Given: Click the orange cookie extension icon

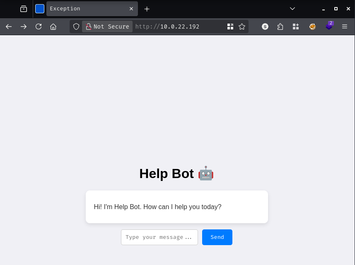Looking at the screenshot, I should (x=312, y=26).
